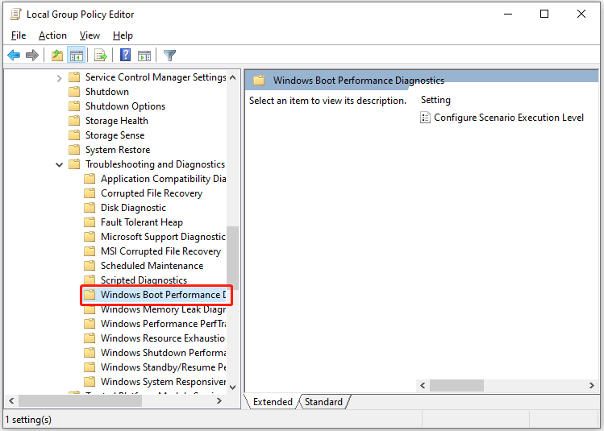Click tree pane horizontal scroll left arrow
604x431 pixels.
click(x=11, y=401)
